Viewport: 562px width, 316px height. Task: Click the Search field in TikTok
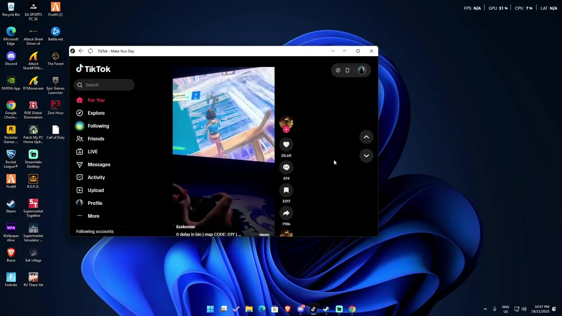pos(104,85)
